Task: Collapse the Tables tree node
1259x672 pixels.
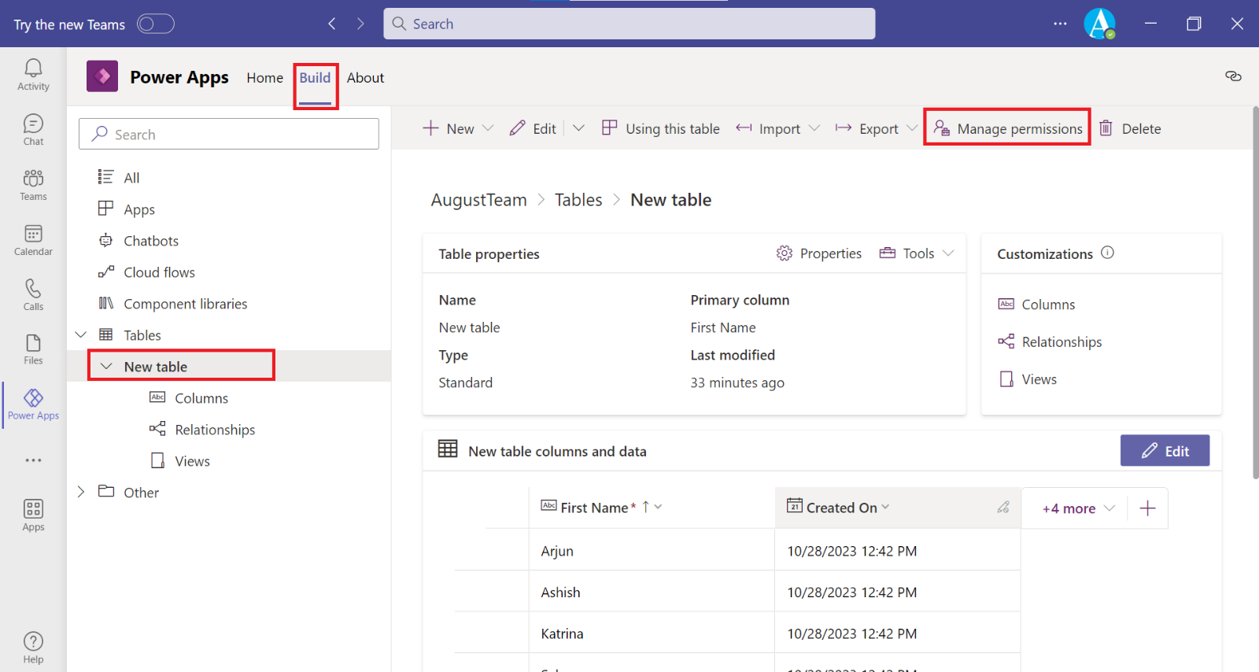Action: pos(81,335)
